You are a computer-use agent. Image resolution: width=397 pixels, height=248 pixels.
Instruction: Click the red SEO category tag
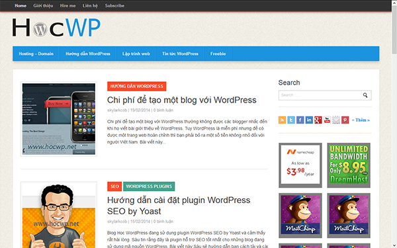coord(114,186)
